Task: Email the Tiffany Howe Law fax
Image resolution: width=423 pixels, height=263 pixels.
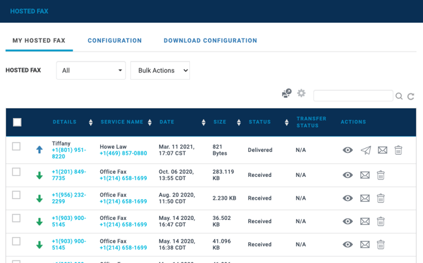Action: click(382, 150)
